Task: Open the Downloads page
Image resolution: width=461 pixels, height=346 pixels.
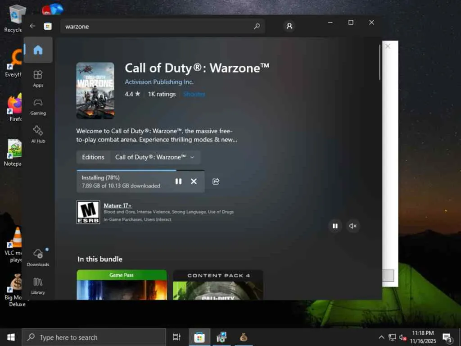Action: pos(38,258)
